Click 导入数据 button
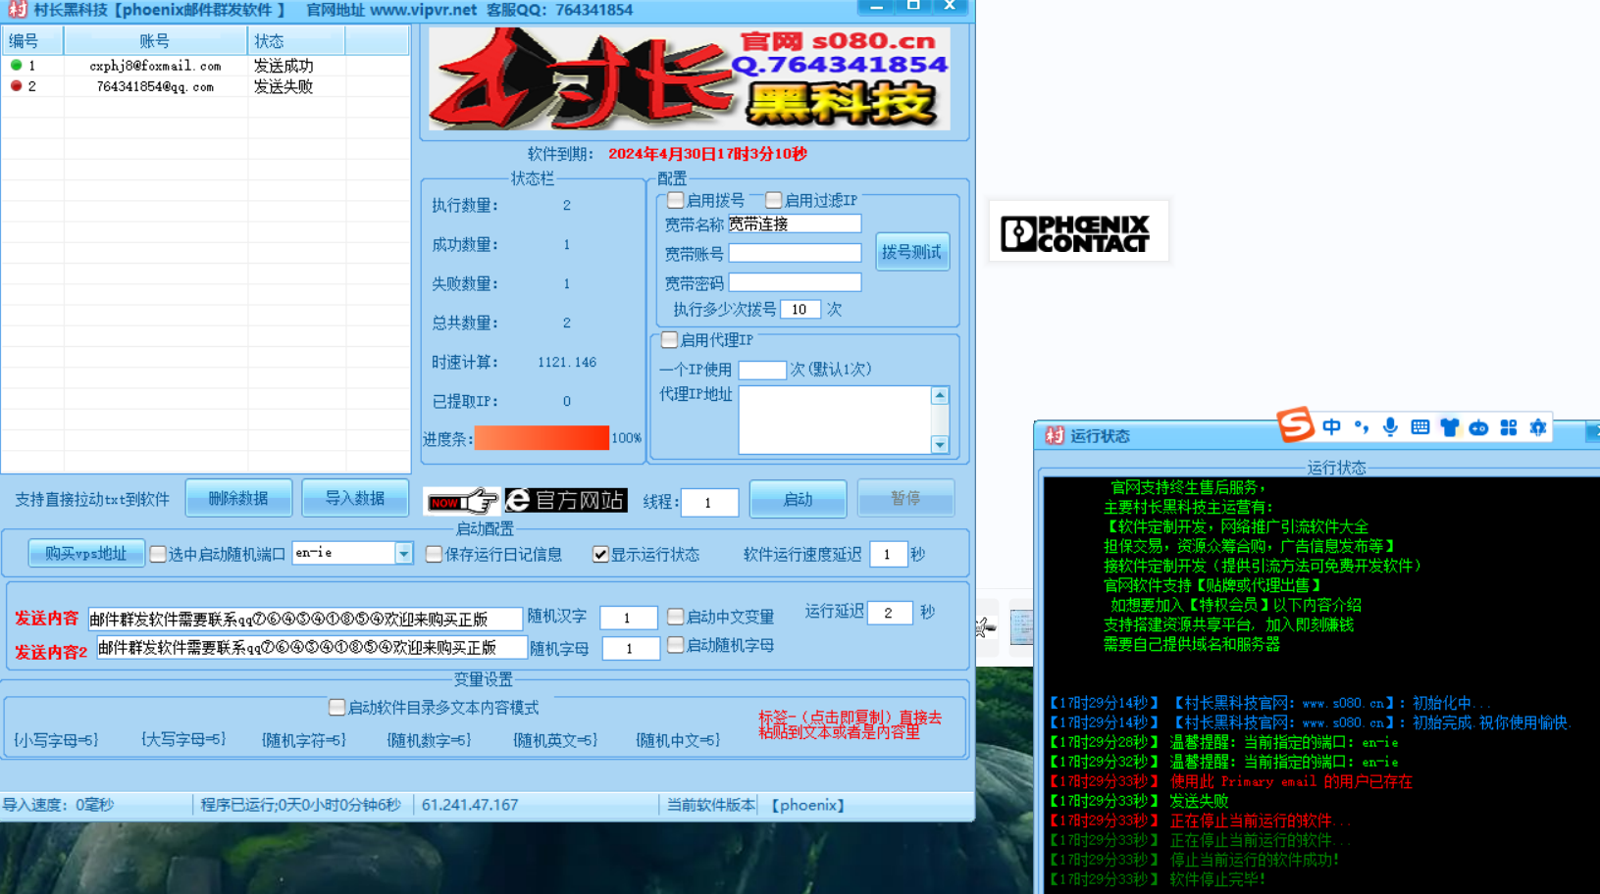Viewport: 1600px width, 894px height. (x=355, y=498)
